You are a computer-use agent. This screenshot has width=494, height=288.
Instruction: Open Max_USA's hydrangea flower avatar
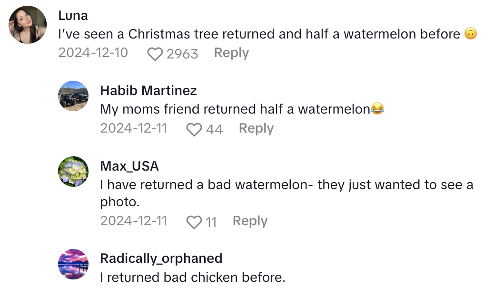click(x=73, y=172)
